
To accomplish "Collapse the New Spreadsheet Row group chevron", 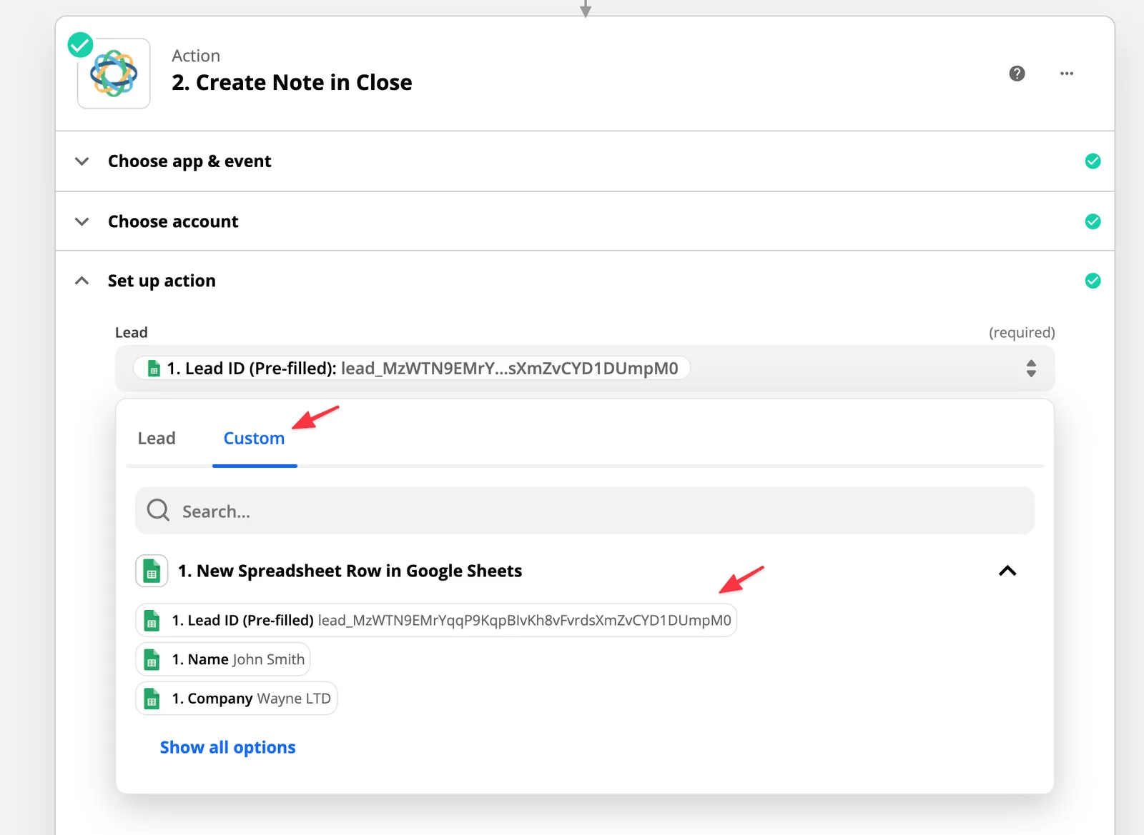I will 1007,571.
